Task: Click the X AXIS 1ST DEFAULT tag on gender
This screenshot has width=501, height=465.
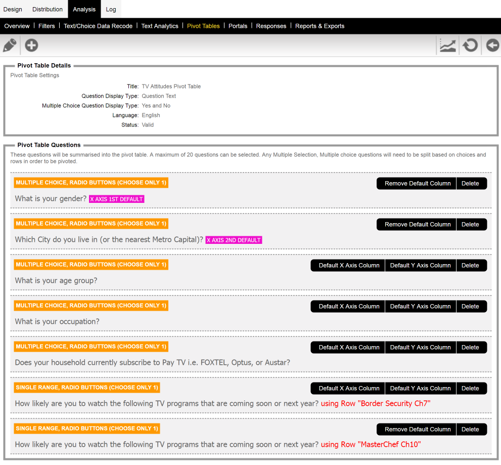Action: point(116,199)
